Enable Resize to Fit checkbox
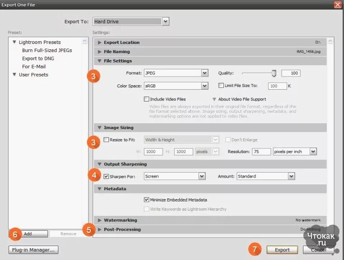This screenshot has width=344, height=260. [x=106, y=140]
